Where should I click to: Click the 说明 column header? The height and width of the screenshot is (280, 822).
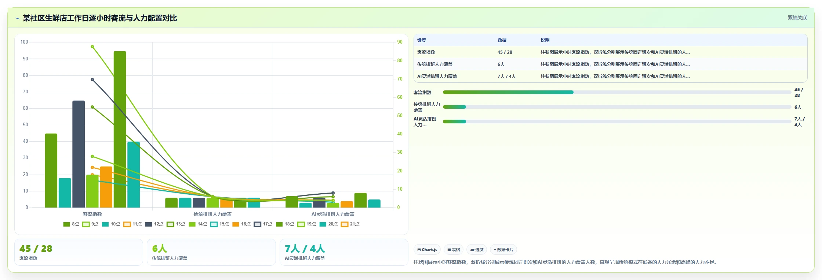[x=545, y=40]
